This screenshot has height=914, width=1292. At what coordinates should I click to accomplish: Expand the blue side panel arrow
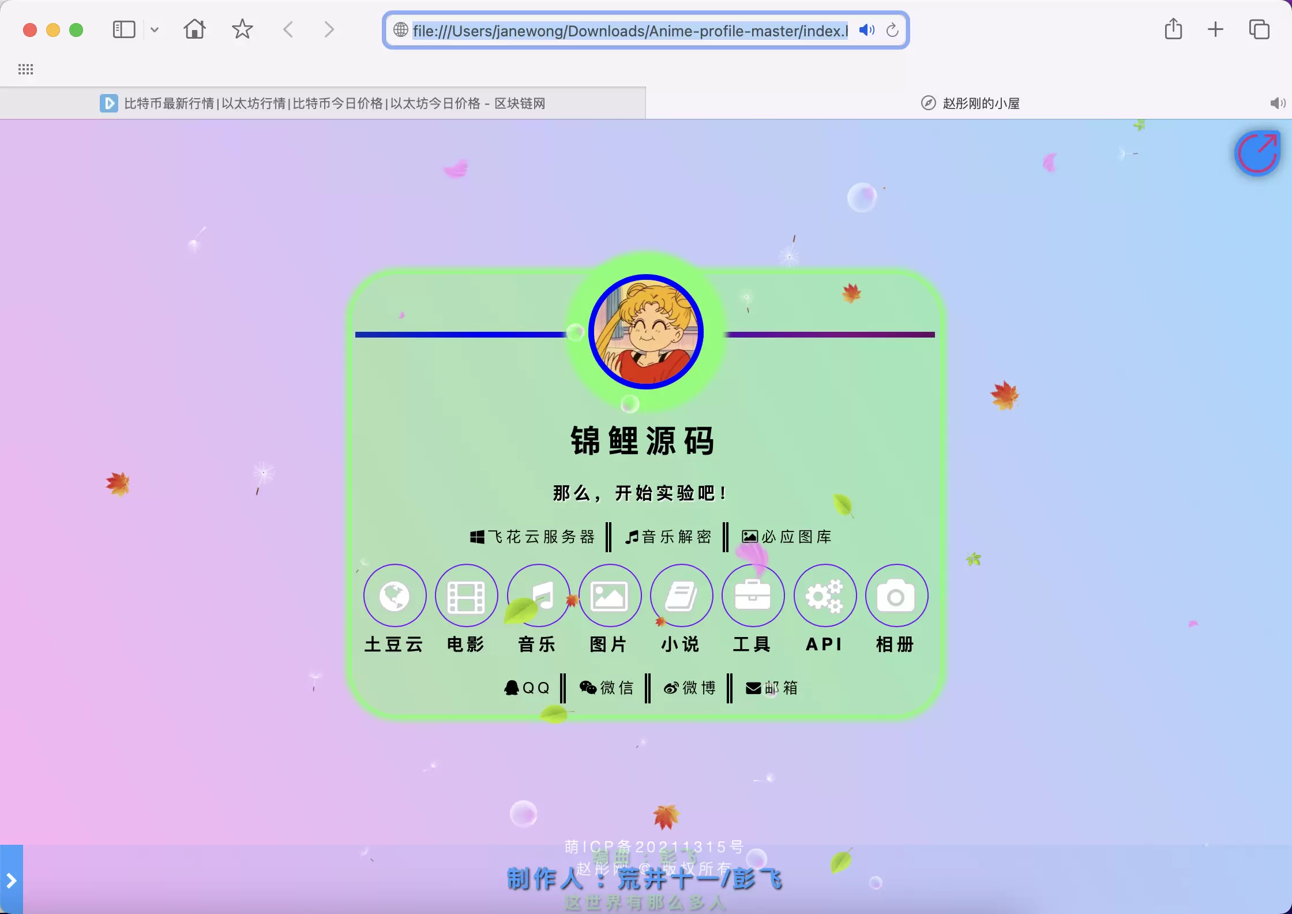coord(12,880)
